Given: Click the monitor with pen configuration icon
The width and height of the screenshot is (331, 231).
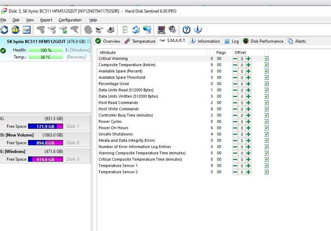Looking at the screenshot, I should [161, 30].
